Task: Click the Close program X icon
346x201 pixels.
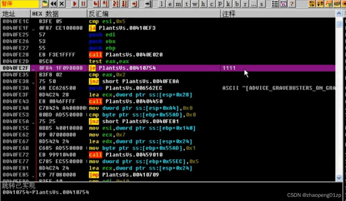Action: tap(62, 4)
